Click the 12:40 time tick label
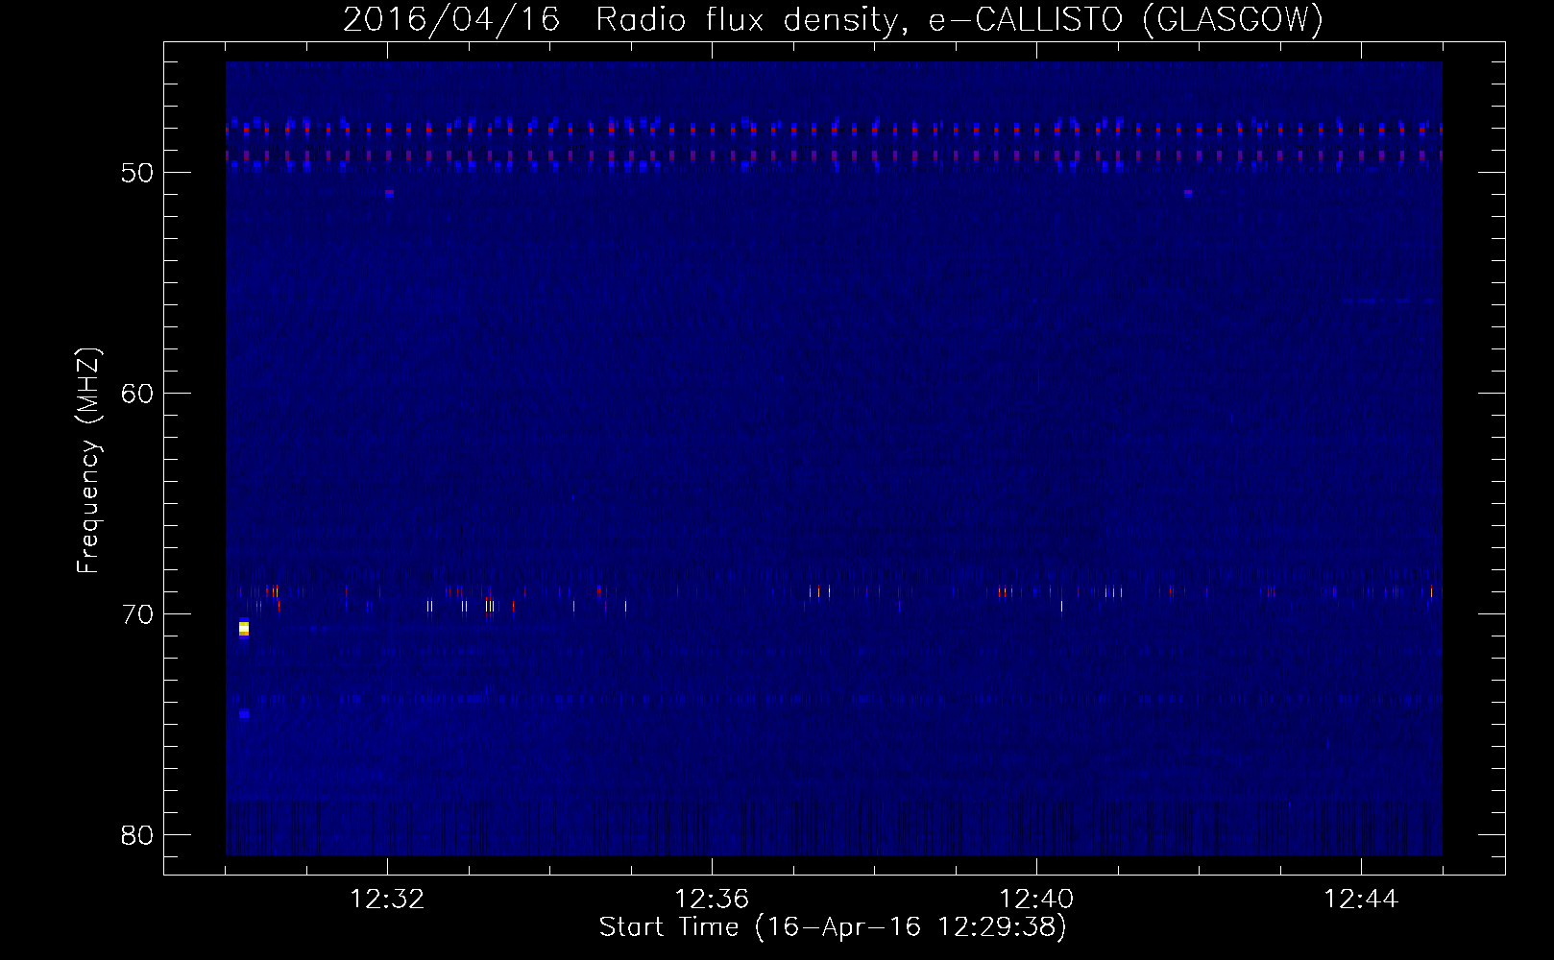This screenshot has width=1554, height=960. tap(1036, 900)
